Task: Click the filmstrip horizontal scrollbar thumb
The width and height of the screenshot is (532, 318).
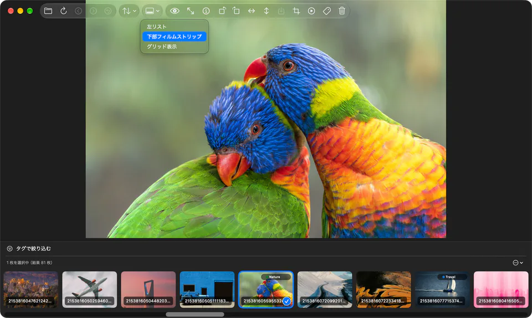Action: coord(195,314)
